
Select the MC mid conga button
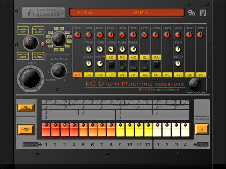click(122, 57)
